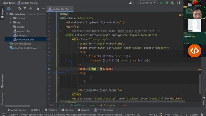Click validate_file.php in navigation path bar

click(x=28, y=3)
